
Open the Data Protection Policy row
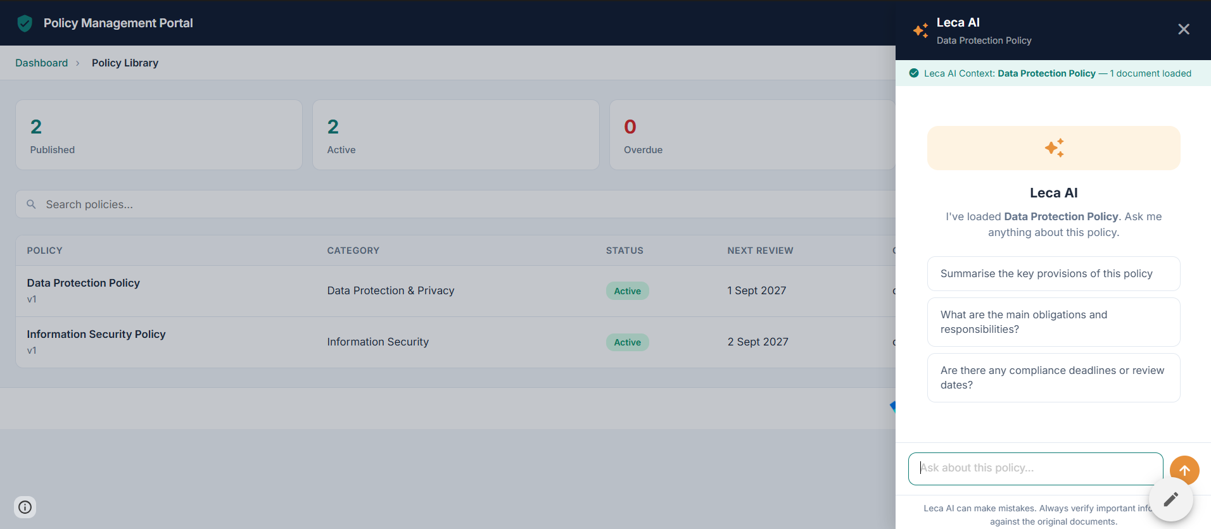click(455, 291)
